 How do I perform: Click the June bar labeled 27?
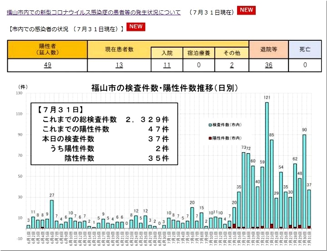tap(52, 214)
